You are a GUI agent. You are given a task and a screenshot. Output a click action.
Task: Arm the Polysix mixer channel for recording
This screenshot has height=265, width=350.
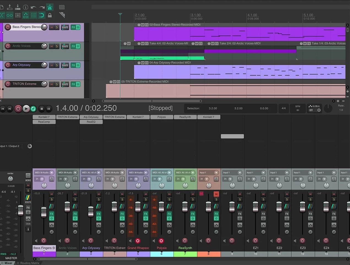point(161,241)
